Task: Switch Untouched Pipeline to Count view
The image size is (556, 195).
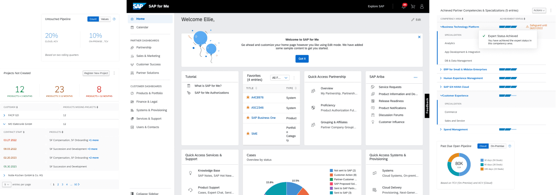Action: [93, 19]
